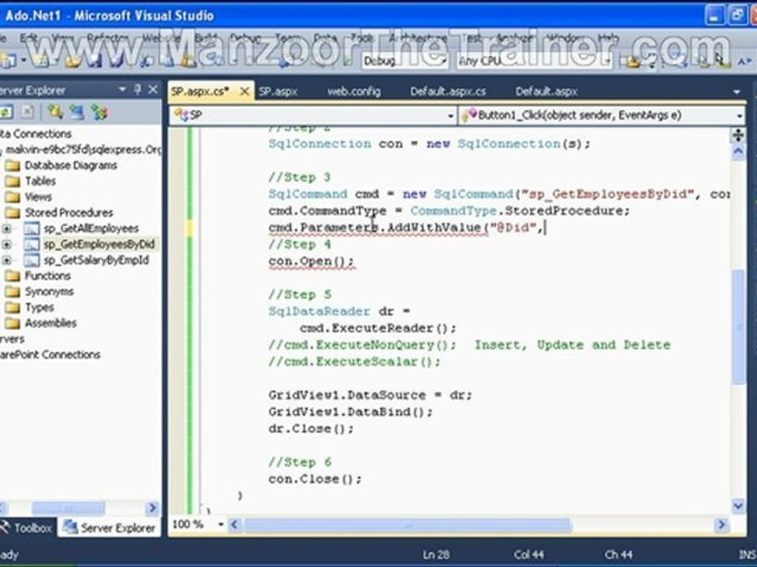The width and height of the screenshot is (757, 567).
Task: Click editor horizontal scrollbar right arrow
Action: click(x=722, y=524)
